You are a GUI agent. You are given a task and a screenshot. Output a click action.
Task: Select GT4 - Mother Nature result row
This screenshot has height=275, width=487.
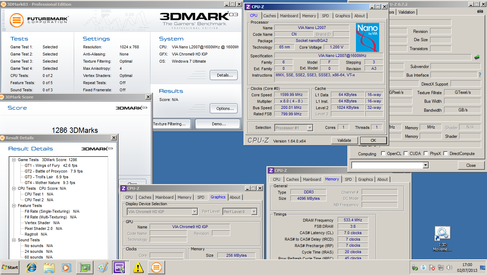50,183
